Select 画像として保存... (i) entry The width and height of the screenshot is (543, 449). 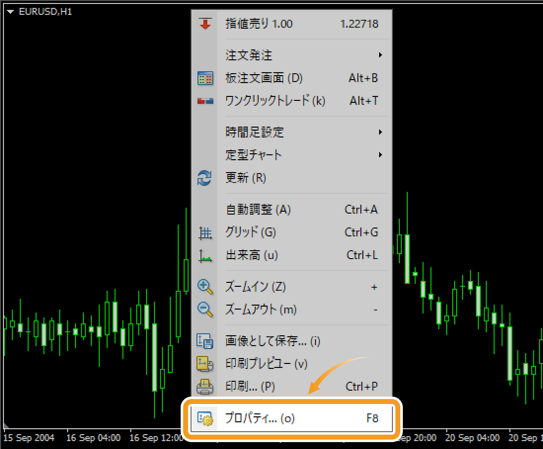coord(292,341)
